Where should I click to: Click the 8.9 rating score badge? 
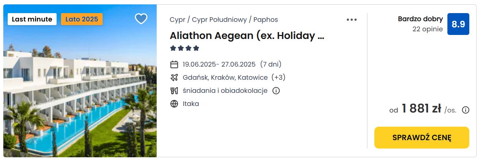(x=458, y=24)
